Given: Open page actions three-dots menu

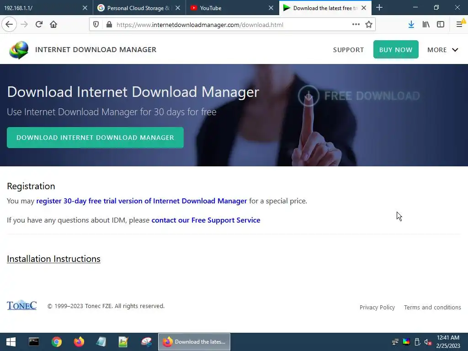Looking at the screenshot, I should coord(356,25).
